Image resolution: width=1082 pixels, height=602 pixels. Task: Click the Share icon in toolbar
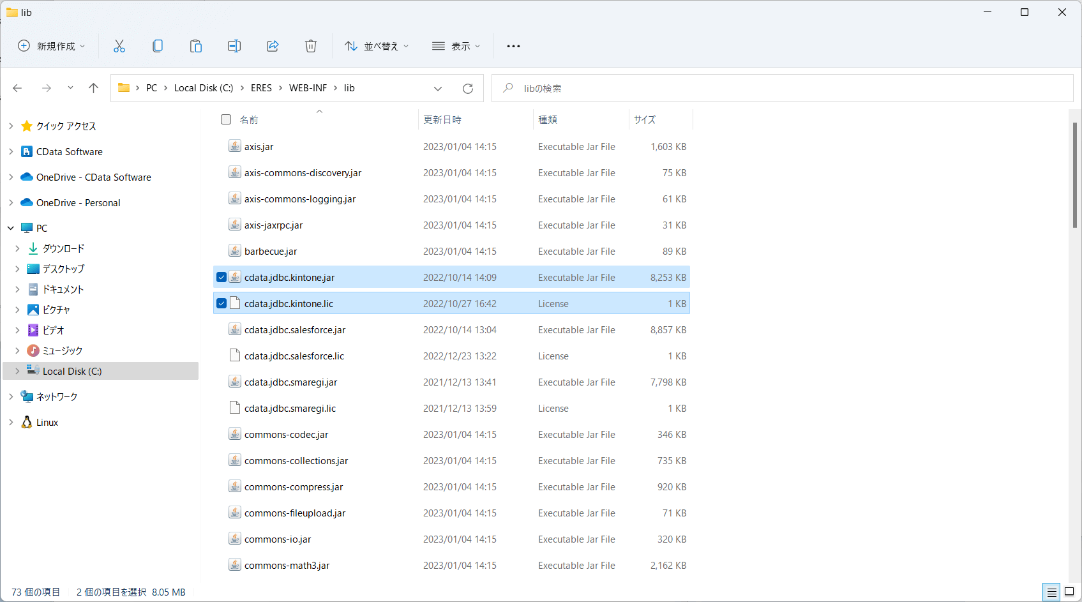(x=273, y=46)
